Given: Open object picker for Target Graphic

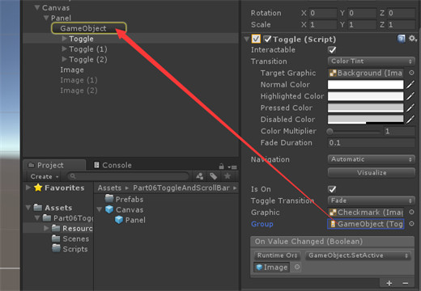Looking at the screenshot, I should point(411,73).
